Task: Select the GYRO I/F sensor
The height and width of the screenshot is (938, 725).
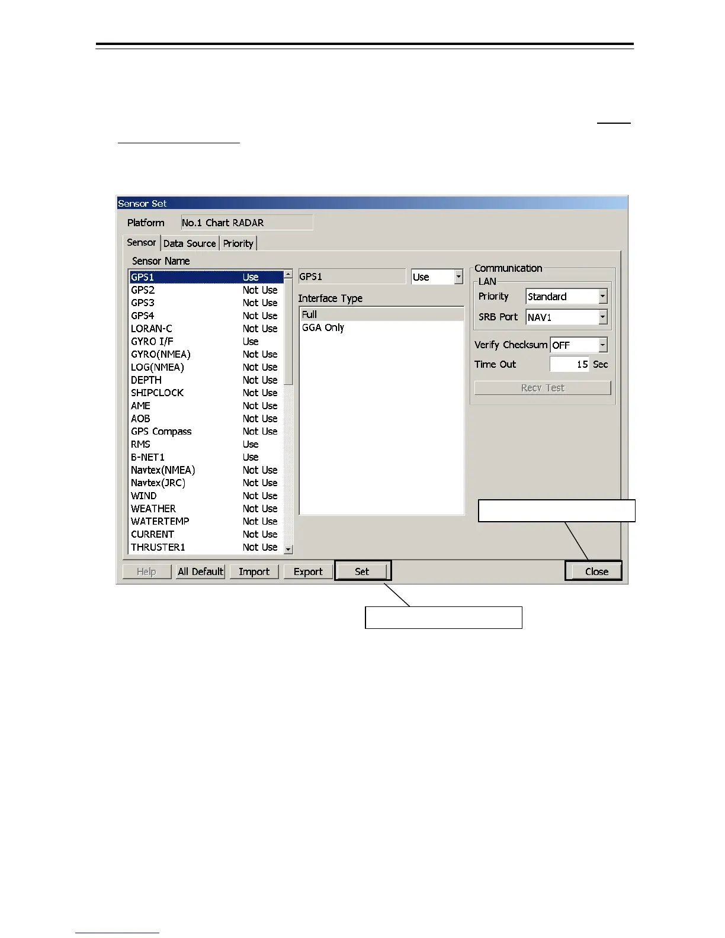Action: tap(206, 342)
